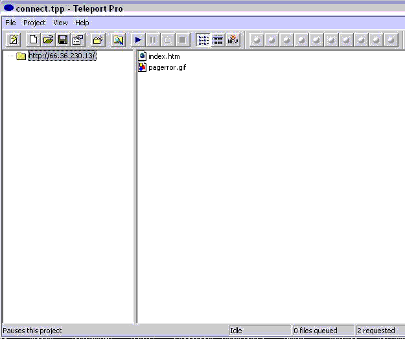Click the NEW starburst toolbar icon
The width and height of the screenshot is (405, 339).
(x=233, y=39)
